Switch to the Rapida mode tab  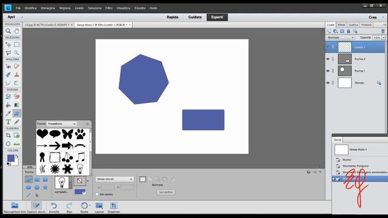[172, 18]
